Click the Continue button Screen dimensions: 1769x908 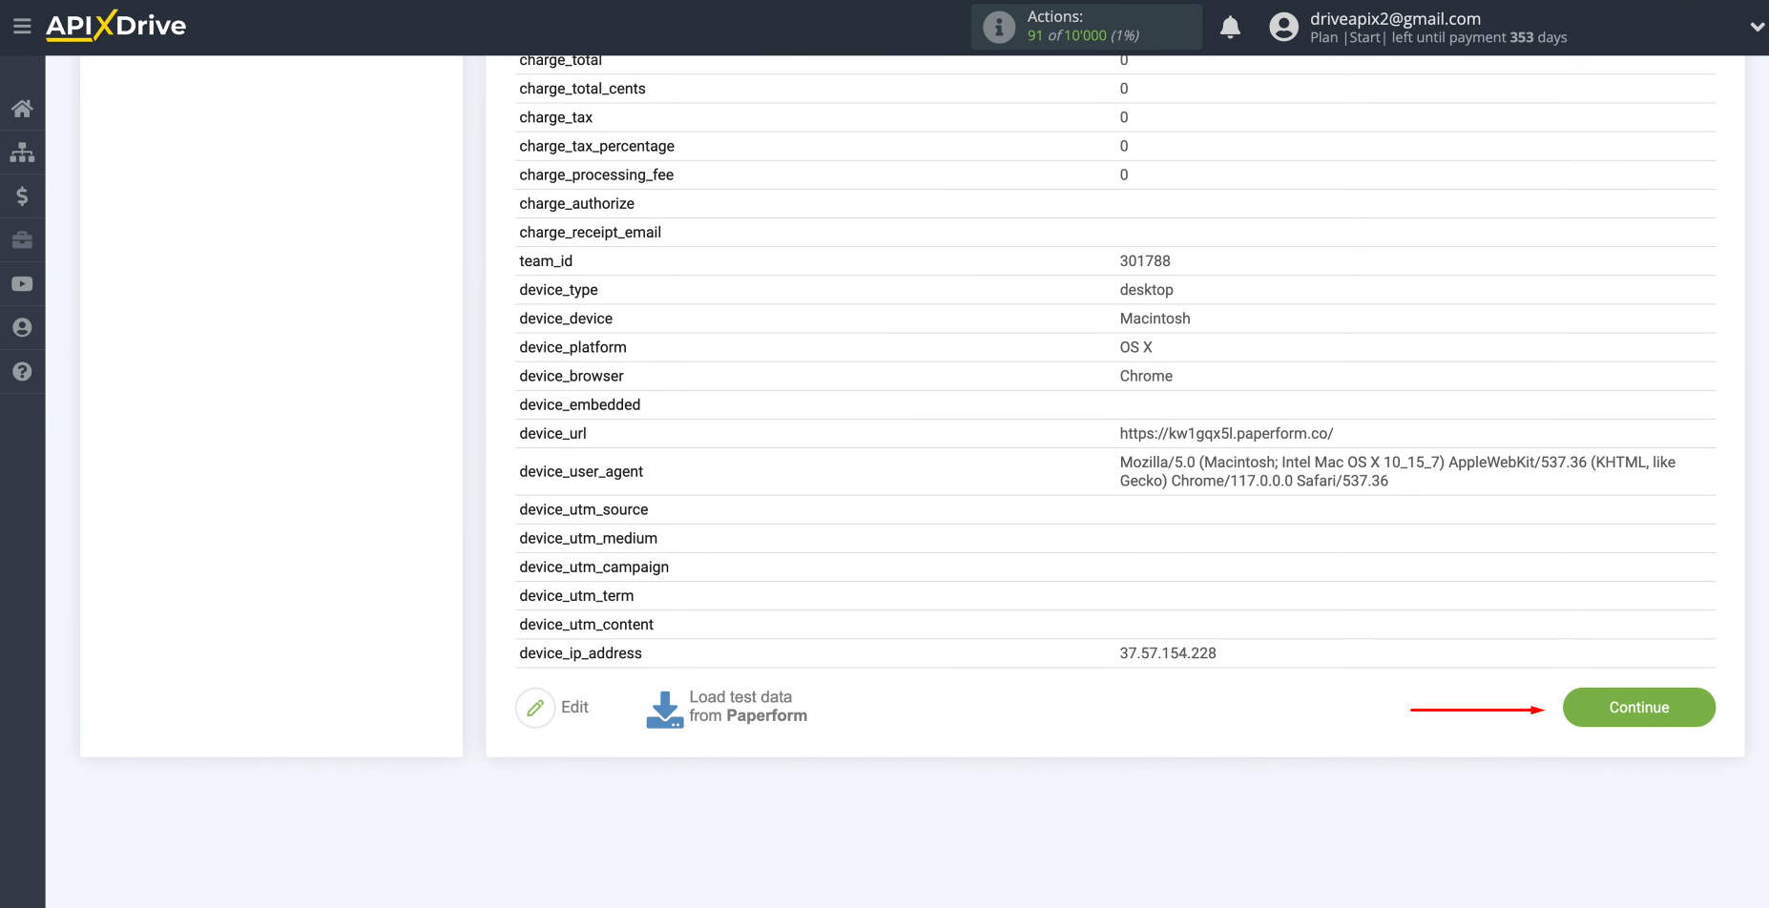click(x=1638, y=707)
